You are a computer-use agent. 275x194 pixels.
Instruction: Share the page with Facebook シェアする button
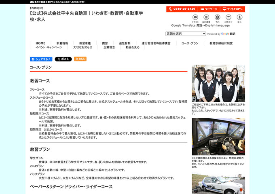(x=41, y=59)
